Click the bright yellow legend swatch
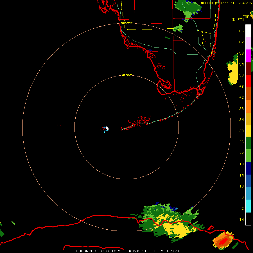253x253 pixels. [x=248, y=131]
